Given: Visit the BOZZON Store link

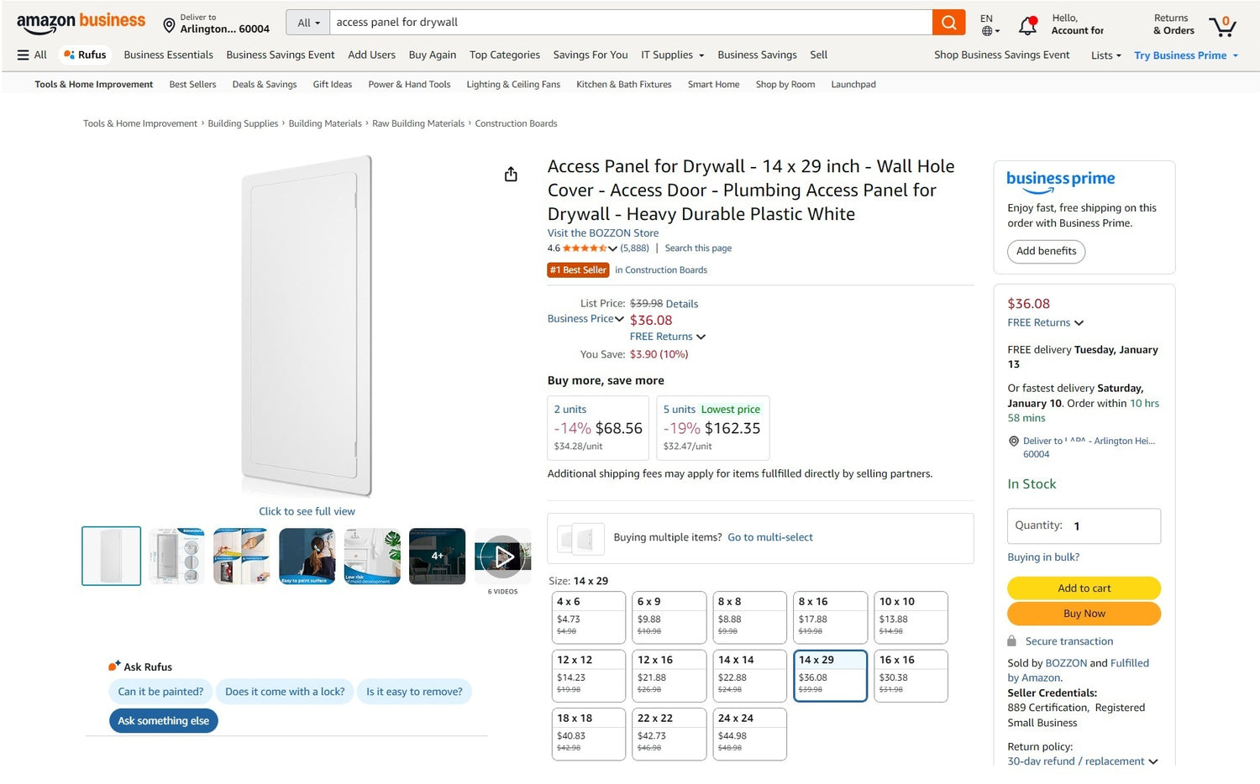Looking at the screenshot, I should pyautogui.click(x=603, y=233).
